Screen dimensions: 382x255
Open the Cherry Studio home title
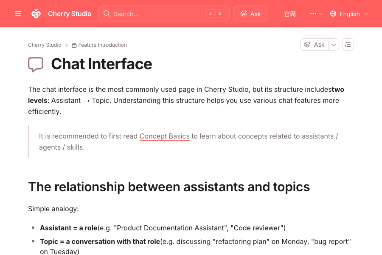70,14
